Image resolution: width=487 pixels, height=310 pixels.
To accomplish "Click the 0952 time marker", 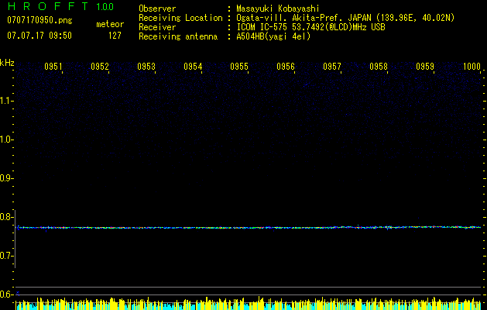I will click(x=100, y=67).
